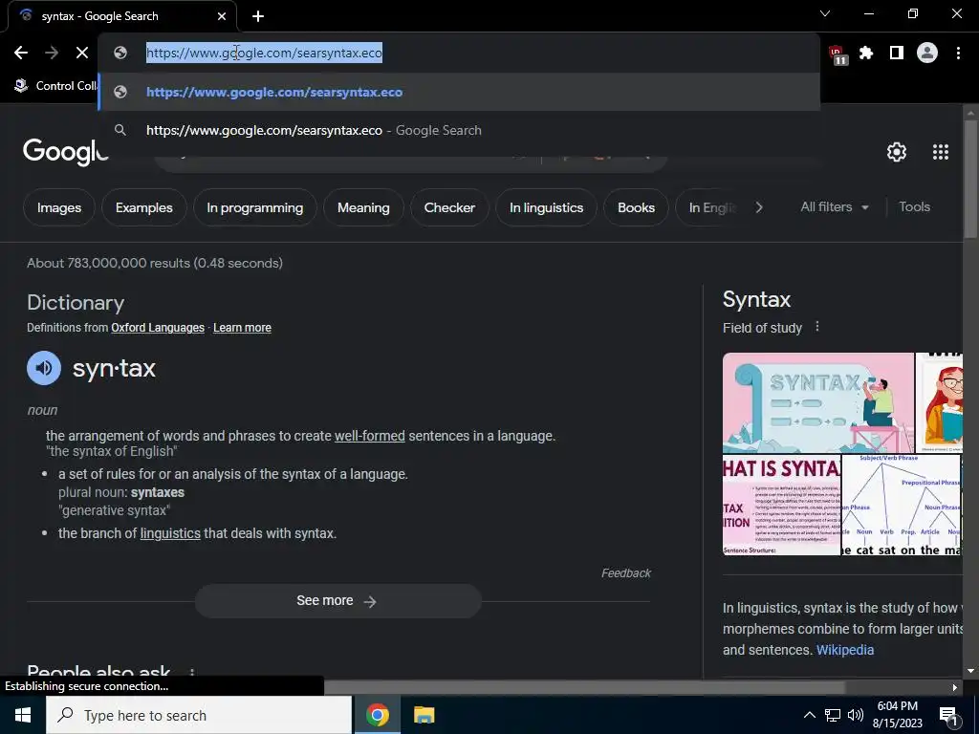The height and width of the screenshot is (734, 979).
Task: Open the taskbar clock showing 6:04 PM
Action: [897, 715]
